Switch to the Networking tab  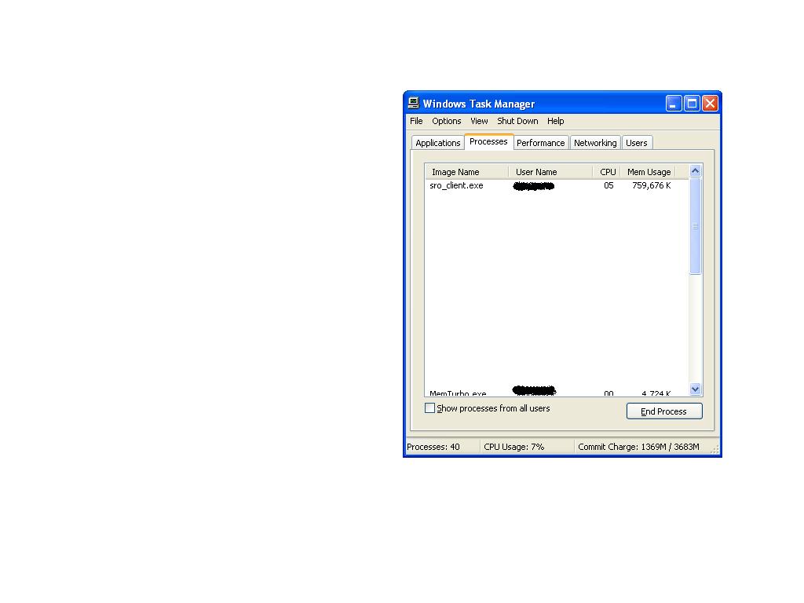(x=594, y=143)
